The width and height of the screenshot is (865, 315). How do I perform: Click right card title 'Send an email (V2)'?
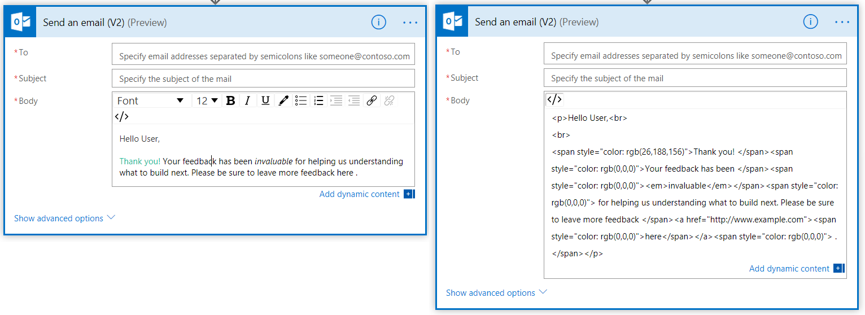click(516, 22)
